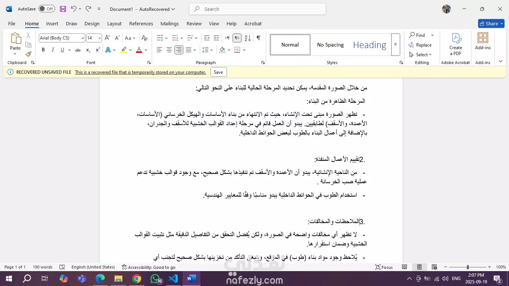Click the zoom slider in status bar

pyautogui.click(x=468, y=267)
